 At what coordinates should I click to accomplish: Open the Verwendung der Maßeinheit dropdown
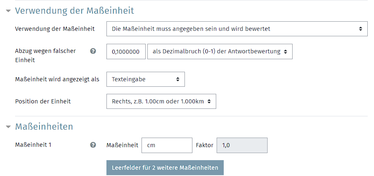click(x=237, y=29)
